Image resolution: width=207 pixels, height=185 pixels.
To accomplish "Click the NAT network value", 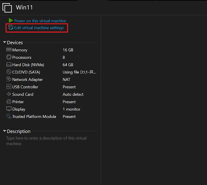I will 66,80.
